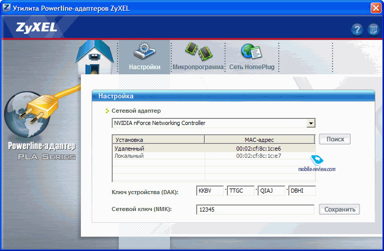Click the Установка column header

point(158,140)
